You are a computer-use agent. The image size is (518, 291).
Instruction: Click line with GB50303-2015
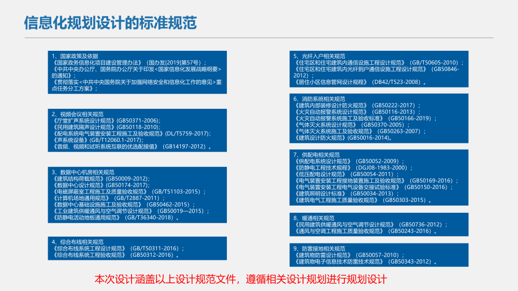click(363, 200)
